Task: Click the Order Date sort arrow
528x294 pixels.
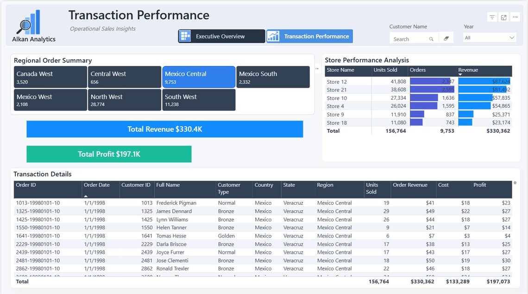Action: (x=86, y=196)
